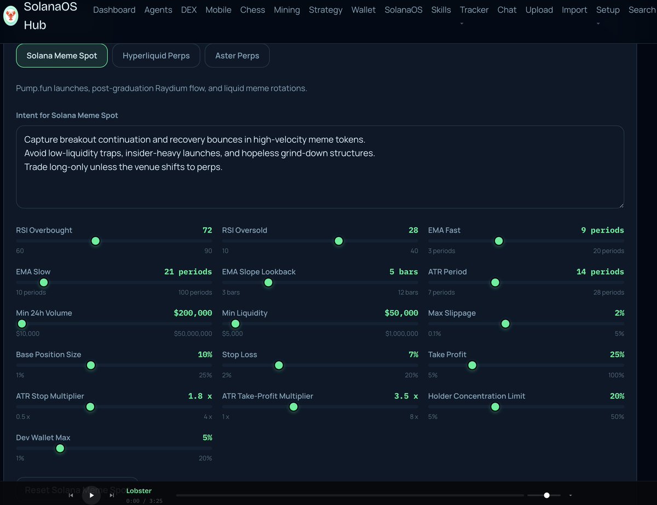Viewport: 657px width, 505px height.
Task: Open the Search page
Action: tap(642, 10)
